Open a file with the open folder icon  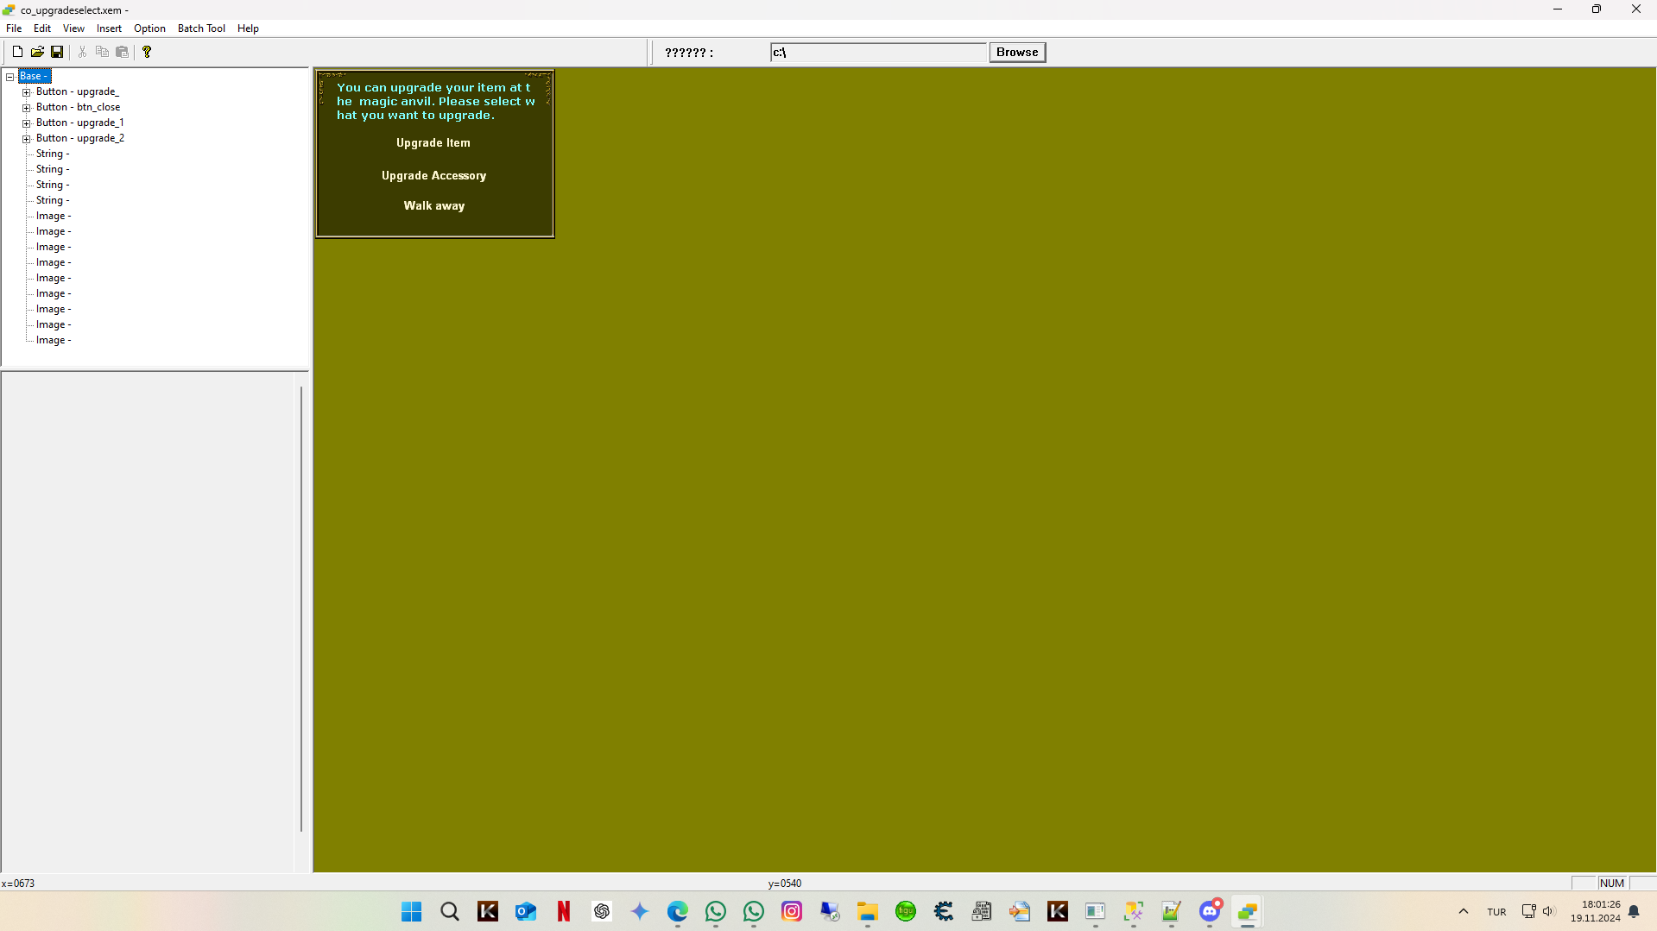[37, 51]
